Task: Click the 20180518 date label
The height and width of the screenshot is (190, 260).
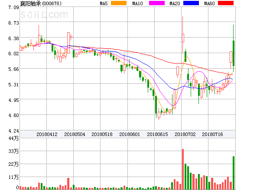Action: coord(102,134)
